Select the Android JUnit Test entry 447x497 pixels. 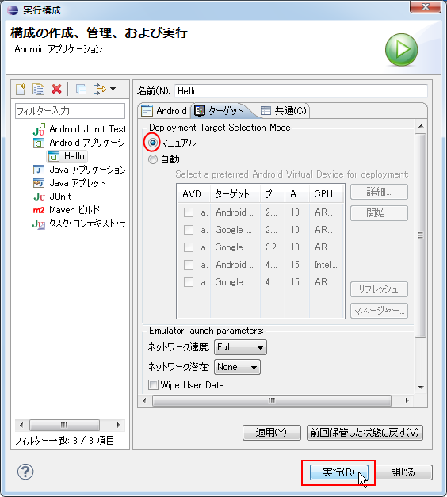pyautogui.click(x=79, y=129)
